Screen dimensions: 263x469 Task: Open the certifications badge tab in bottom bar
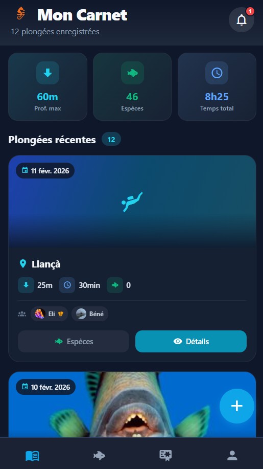tap(165, 456)
